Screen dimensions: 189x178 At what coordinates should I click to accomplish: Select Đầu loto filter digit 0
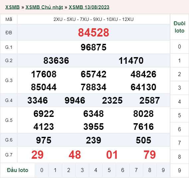click(42, 170)
